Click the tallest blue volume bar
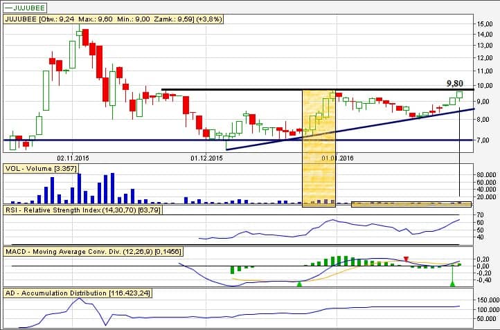Screen dimensions: 500x330 click(x=80, y=188)
